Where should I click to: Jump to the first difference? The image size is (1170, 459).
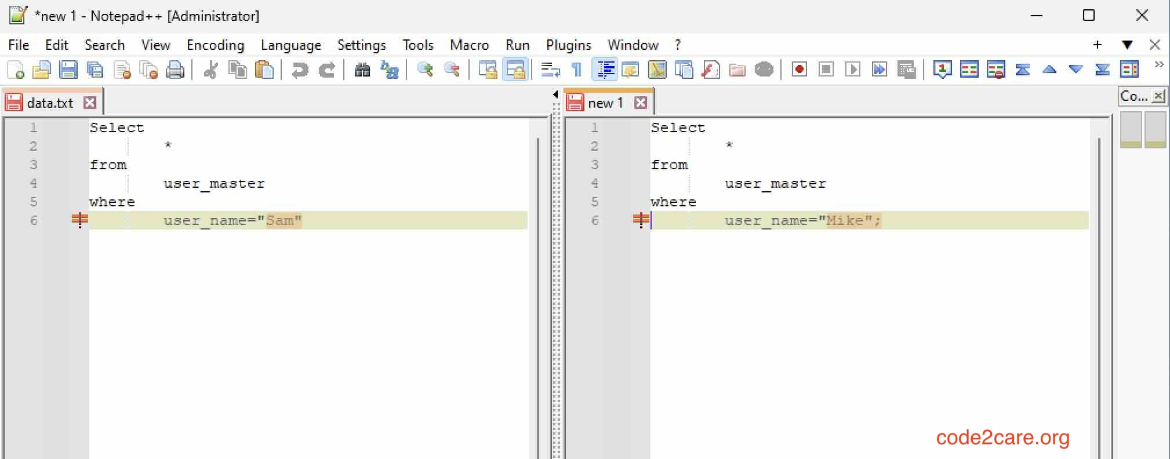pos(1022,70)
